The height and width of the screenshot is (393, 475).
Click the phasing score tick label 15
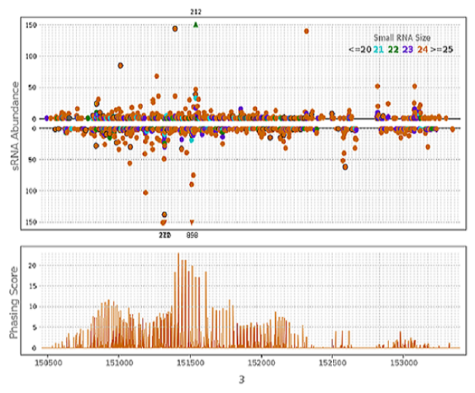[33, 286]
